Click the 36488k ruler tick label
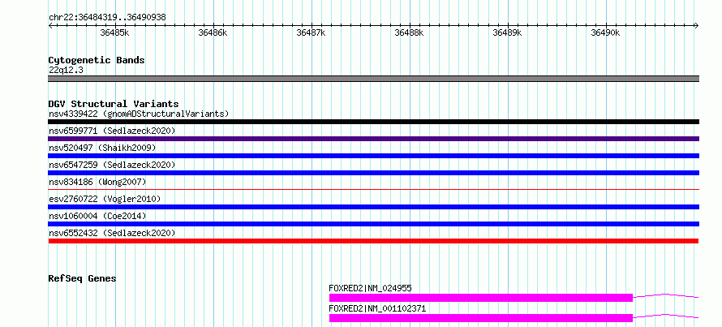The height and width of the screenshot is (327, 722). [x=410, y=32]
